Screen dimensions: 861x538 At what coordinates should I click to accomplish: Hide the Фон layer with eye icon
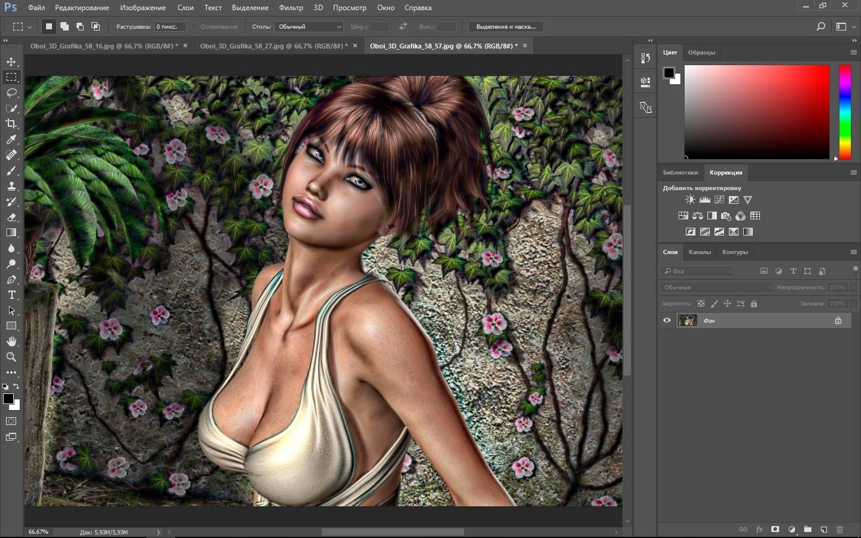(x=667, y=320)
